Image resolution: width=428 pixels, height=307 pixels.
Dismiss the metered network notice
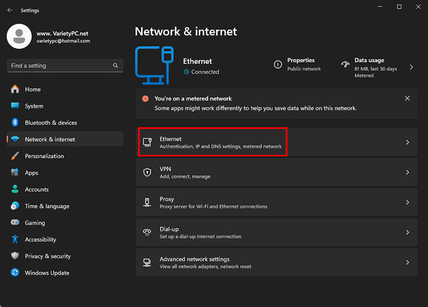pyautogui.click(x=407, y=98)
